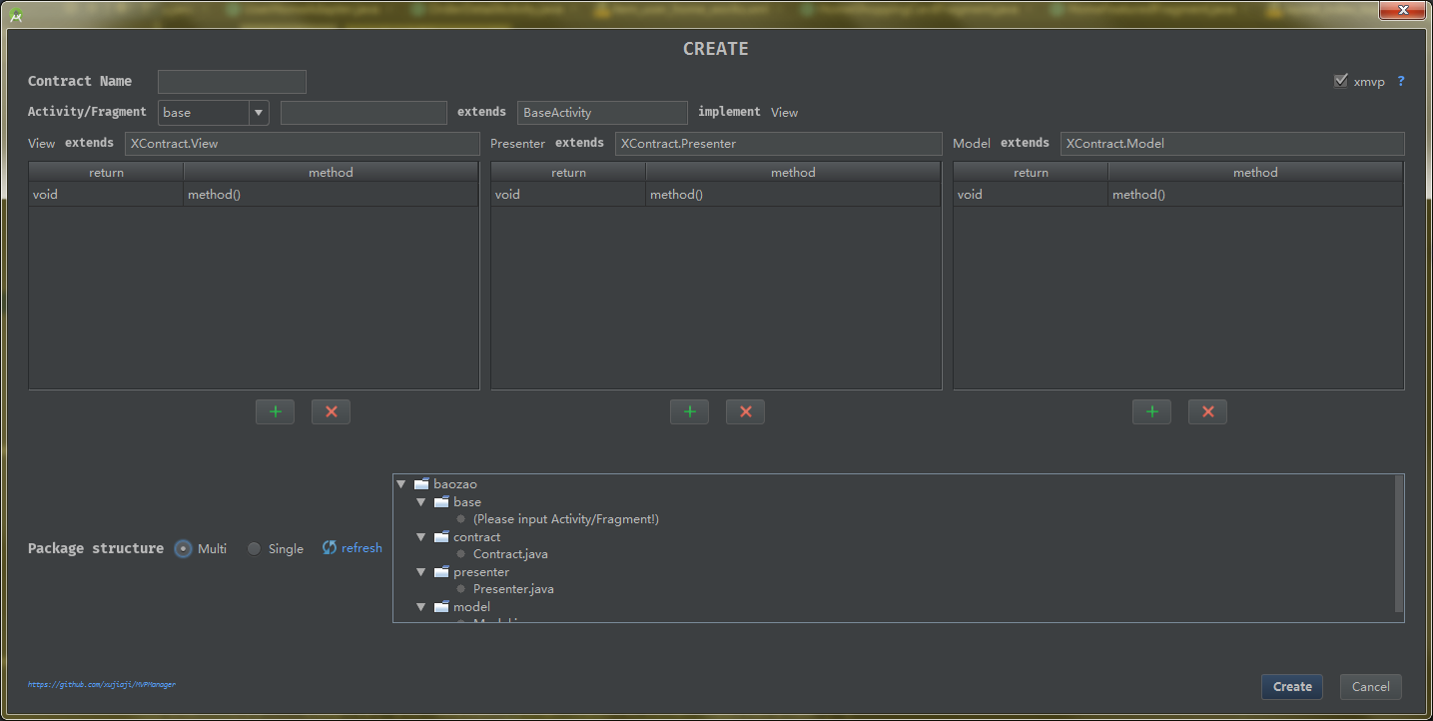Select Single package structure
The image size is (1433, 721).
point(254,548)
